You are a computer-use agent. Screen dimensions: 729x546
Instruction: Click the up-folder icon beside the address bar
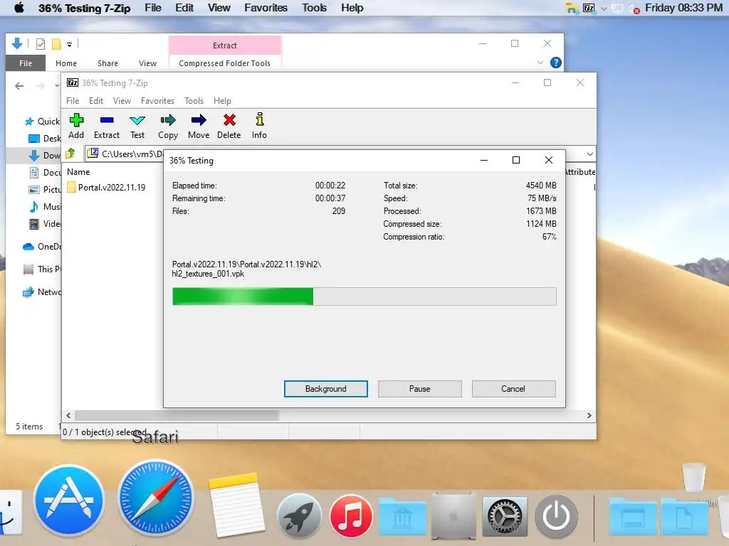coord(70,154)
